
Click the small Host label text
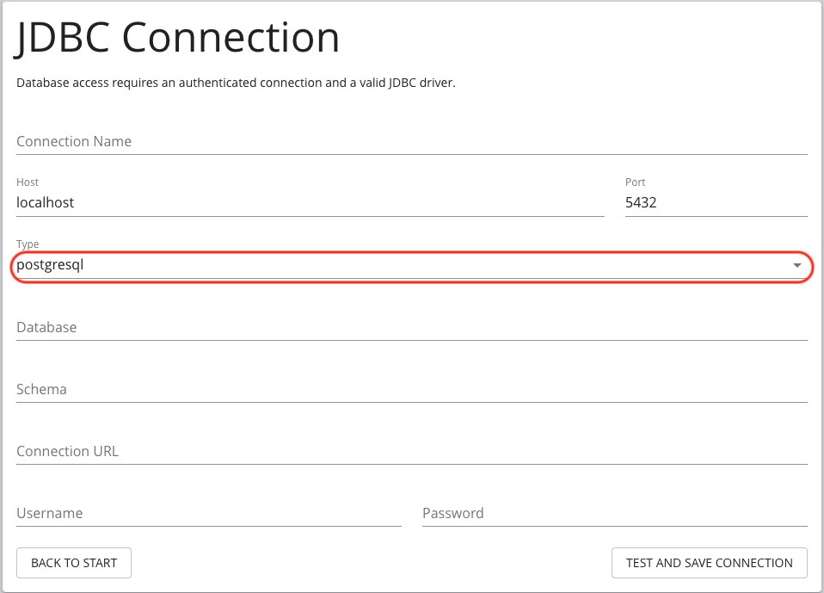point(28,182)
